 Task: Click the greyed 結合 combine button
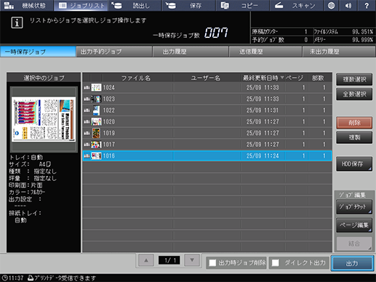coord(354,243)
